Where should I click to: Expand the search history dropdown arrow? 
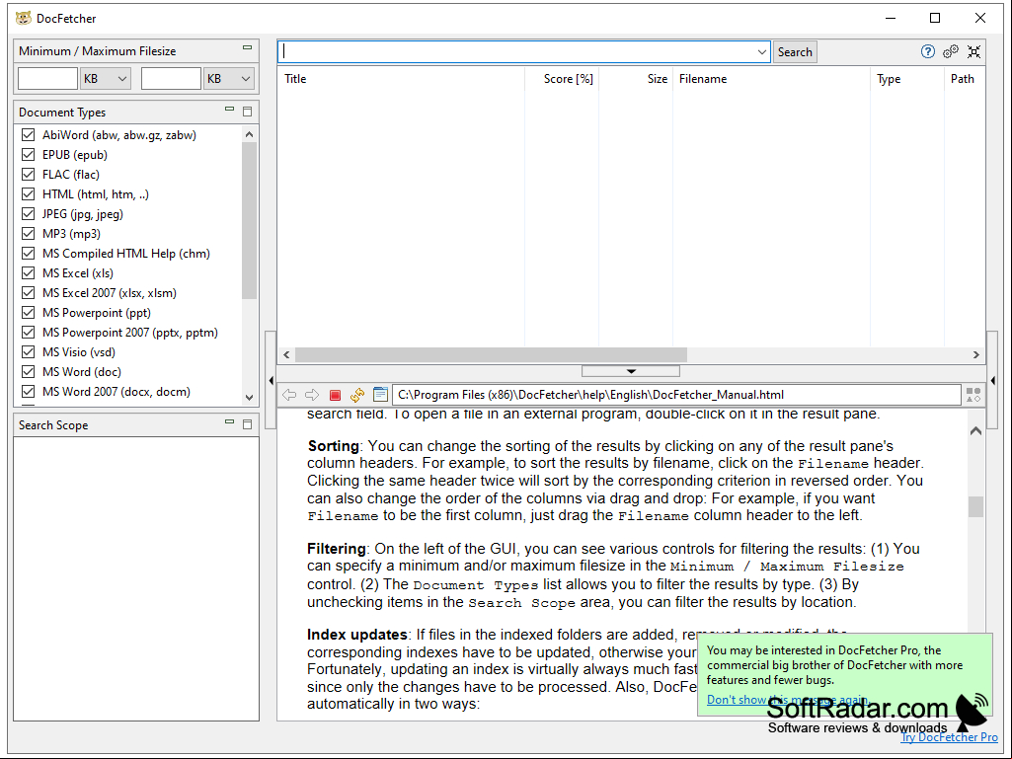point(762,52)
